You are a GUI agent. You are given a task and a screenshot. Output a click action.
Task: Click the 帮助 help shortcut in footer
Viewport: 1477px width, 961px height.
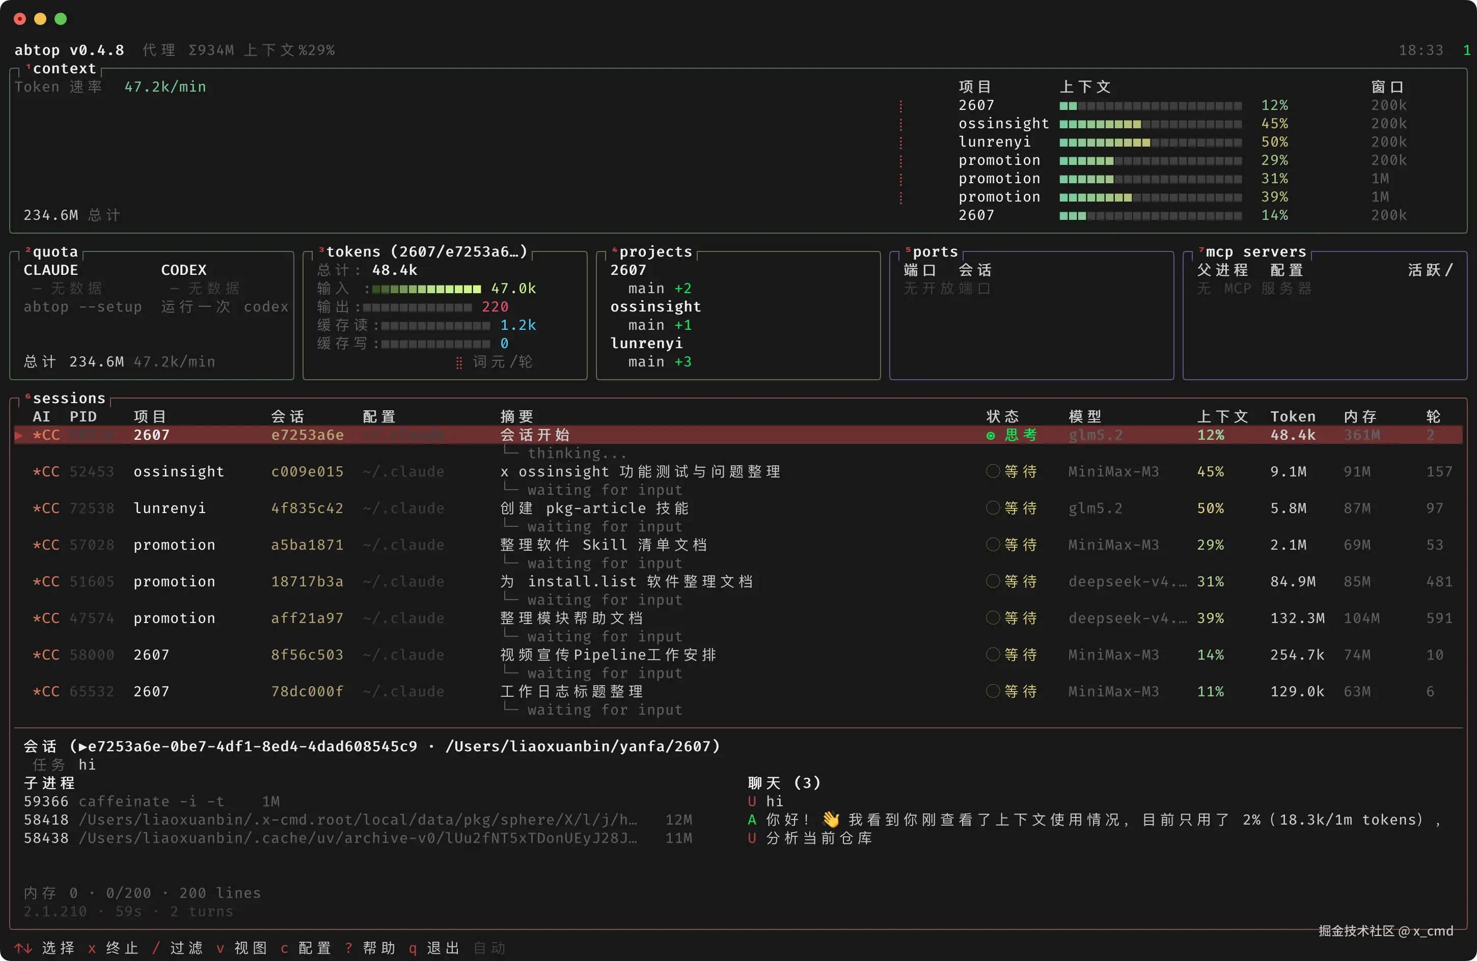click(370, 948)
